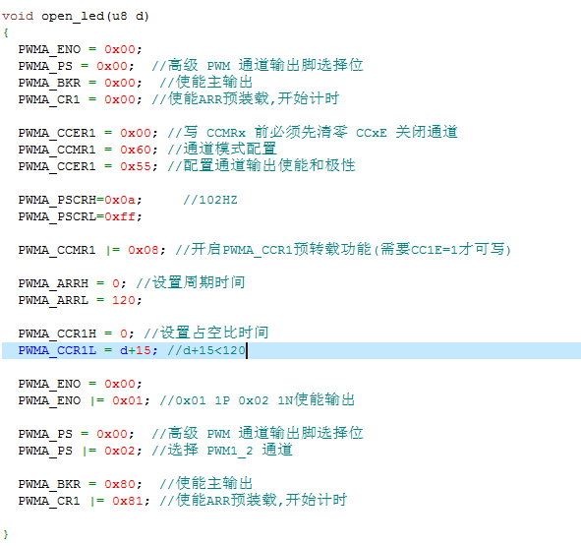Click the PWMA_CCMR1 = 0x60 statement
The image size is (581, 546).
pyautogui.click(x=88, y=150)
